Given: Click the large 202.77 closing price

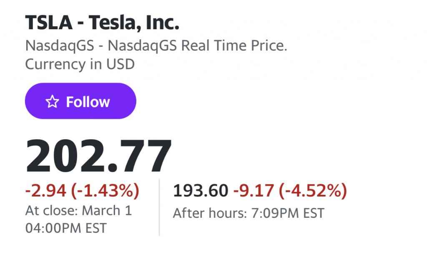Looking at the screenshot, I should click(x=99, y=156).
